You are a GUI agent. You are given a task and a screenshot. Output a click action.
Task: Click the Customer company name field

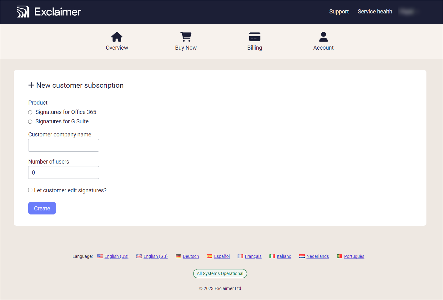[x=63, y=145]
